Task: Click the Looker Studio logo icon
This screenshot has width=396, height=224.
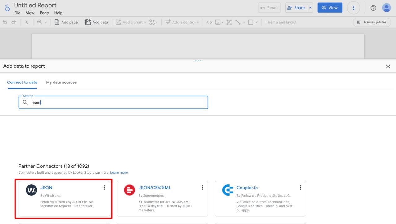Action: point(7,8)
